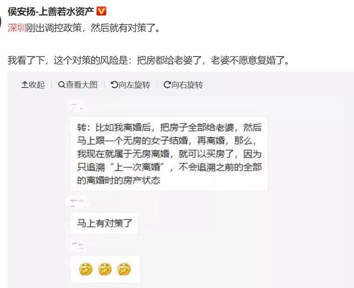Rotate the image with 向右旋转
Image resolution: width=354 pixels, height=288 pixels.
183,85
